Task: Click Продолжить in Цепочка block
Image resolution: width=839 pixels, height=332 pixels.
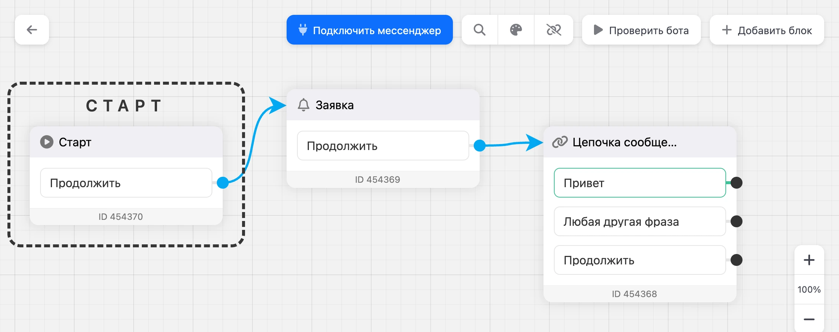Action: pos(640,260)
